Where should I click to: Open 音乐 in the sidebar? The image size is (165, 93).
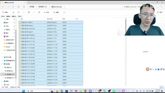coord(7,33)
